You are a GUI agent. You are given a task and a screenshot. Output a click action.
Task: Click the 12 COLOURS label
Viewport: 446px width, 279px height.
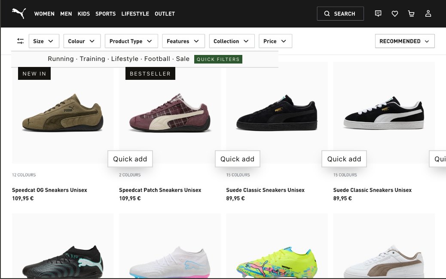click(24, 175)
